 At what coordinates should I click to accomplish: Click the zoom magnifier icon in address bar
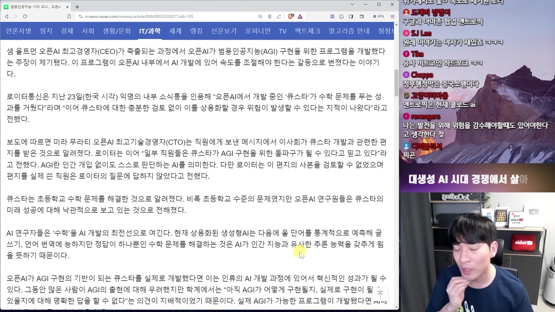coord(260,17)
